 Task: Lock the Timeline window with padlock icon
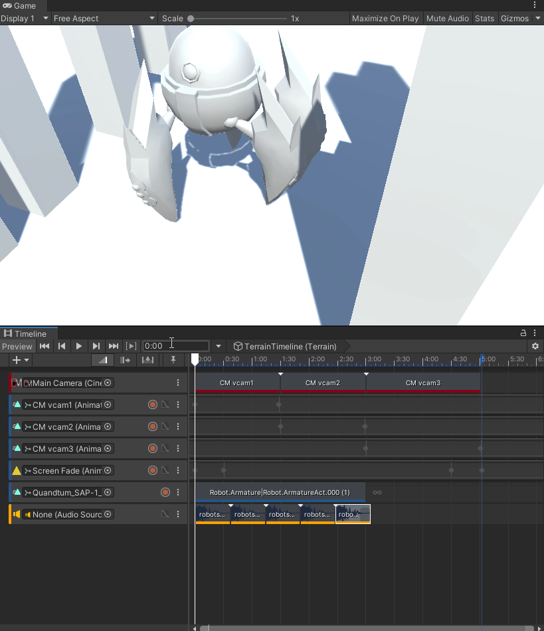click(523, 333)
